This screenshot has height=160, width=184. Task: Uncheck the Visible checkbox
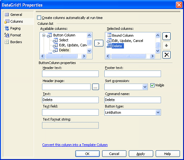pos(152,85)
